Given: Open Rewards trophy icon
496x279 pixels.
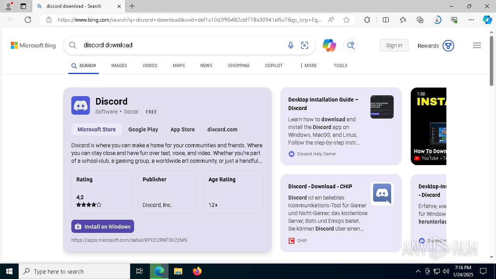Looking at the screenshot, I should (448, 46).
